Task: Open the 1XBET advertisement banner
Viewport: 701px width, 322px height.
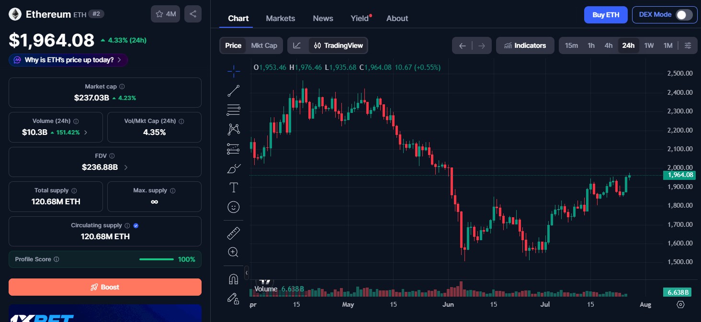Action: (105, 313)
